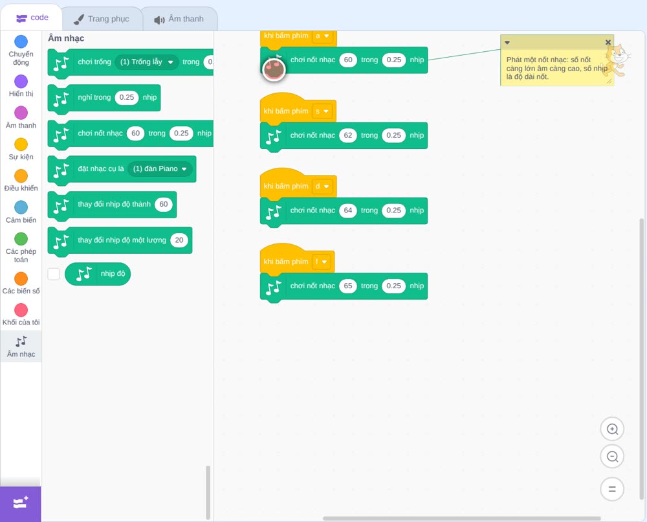Select the Âm nhạc extension category
This screenshot has height=522, width=647.
pos(21,346)
